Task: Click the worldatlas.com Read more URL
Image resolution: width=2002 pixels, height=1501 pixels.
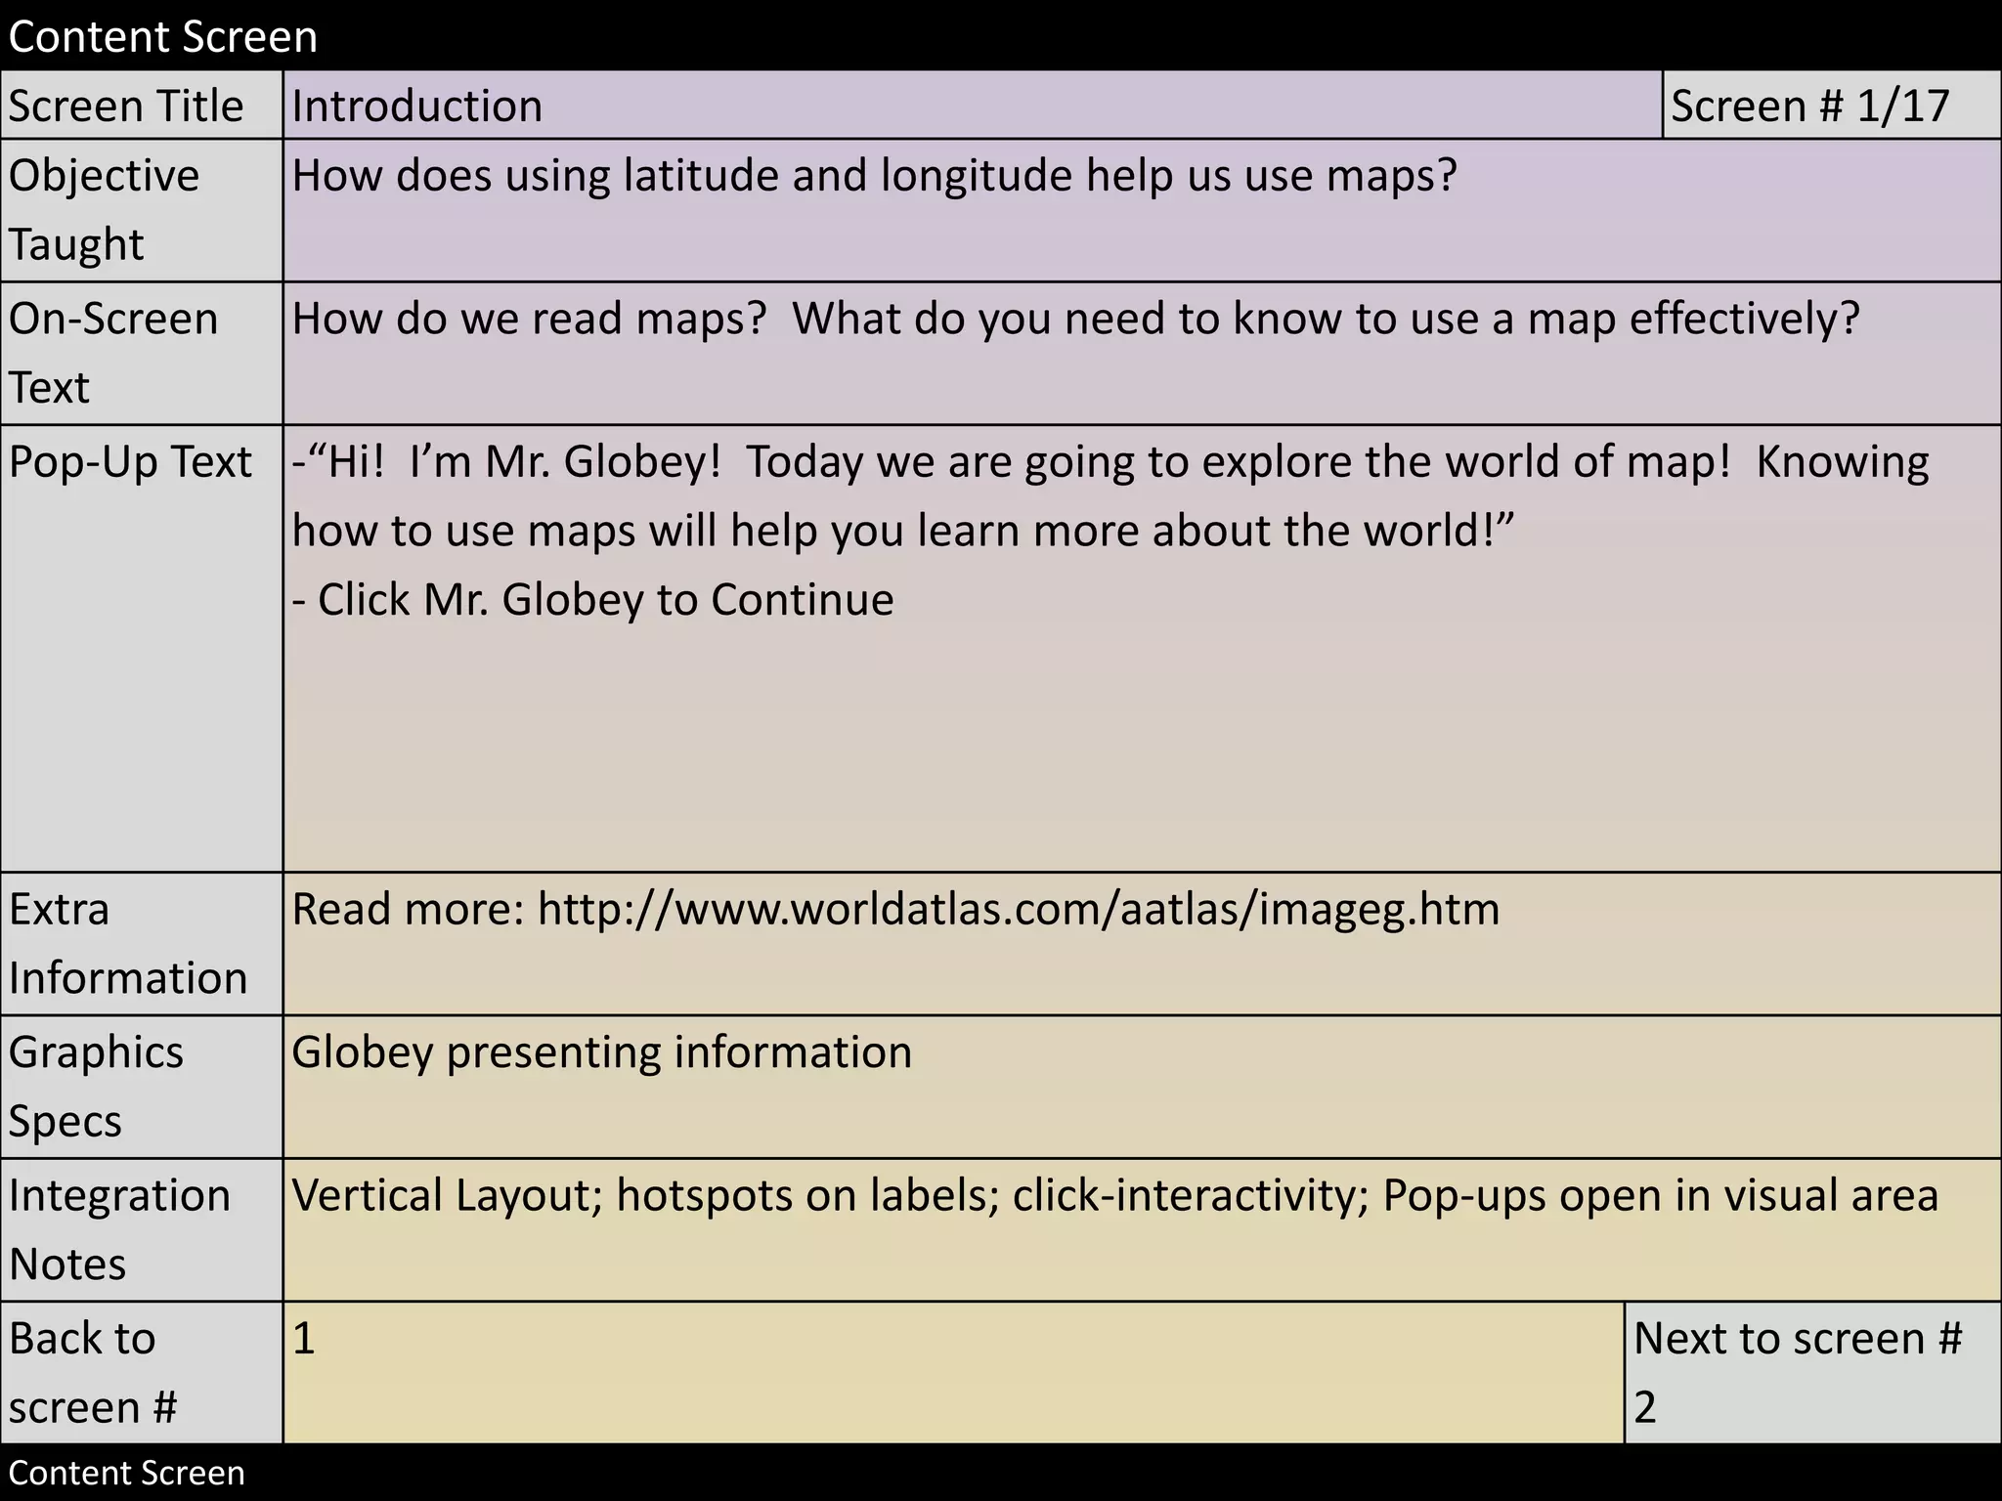Action: click(x=1018, y=910)
